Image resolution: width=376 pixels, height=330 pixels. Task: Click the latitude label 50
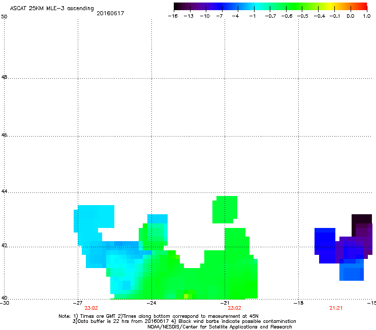[4, 17]
